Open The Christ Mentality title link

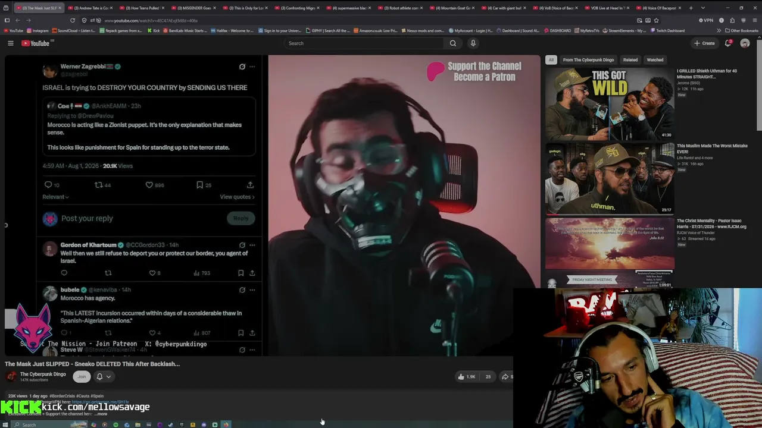click(711, 224)
